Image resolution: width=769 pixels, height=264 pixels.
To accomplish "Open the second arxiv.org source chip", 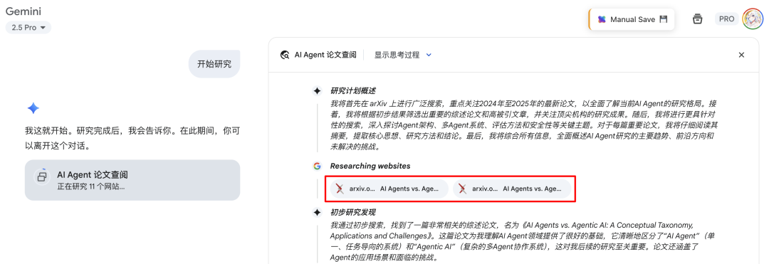I will click(x=511, y=189).
